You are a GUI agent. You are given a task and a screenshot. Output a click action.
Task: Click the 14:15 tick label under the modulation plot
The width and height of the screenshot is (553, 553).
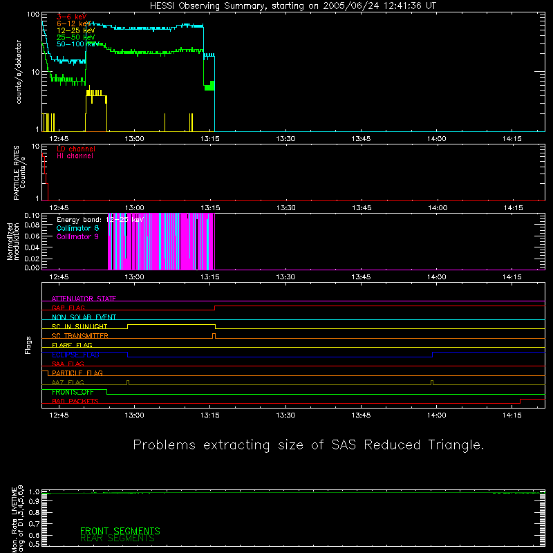(512, 277)
